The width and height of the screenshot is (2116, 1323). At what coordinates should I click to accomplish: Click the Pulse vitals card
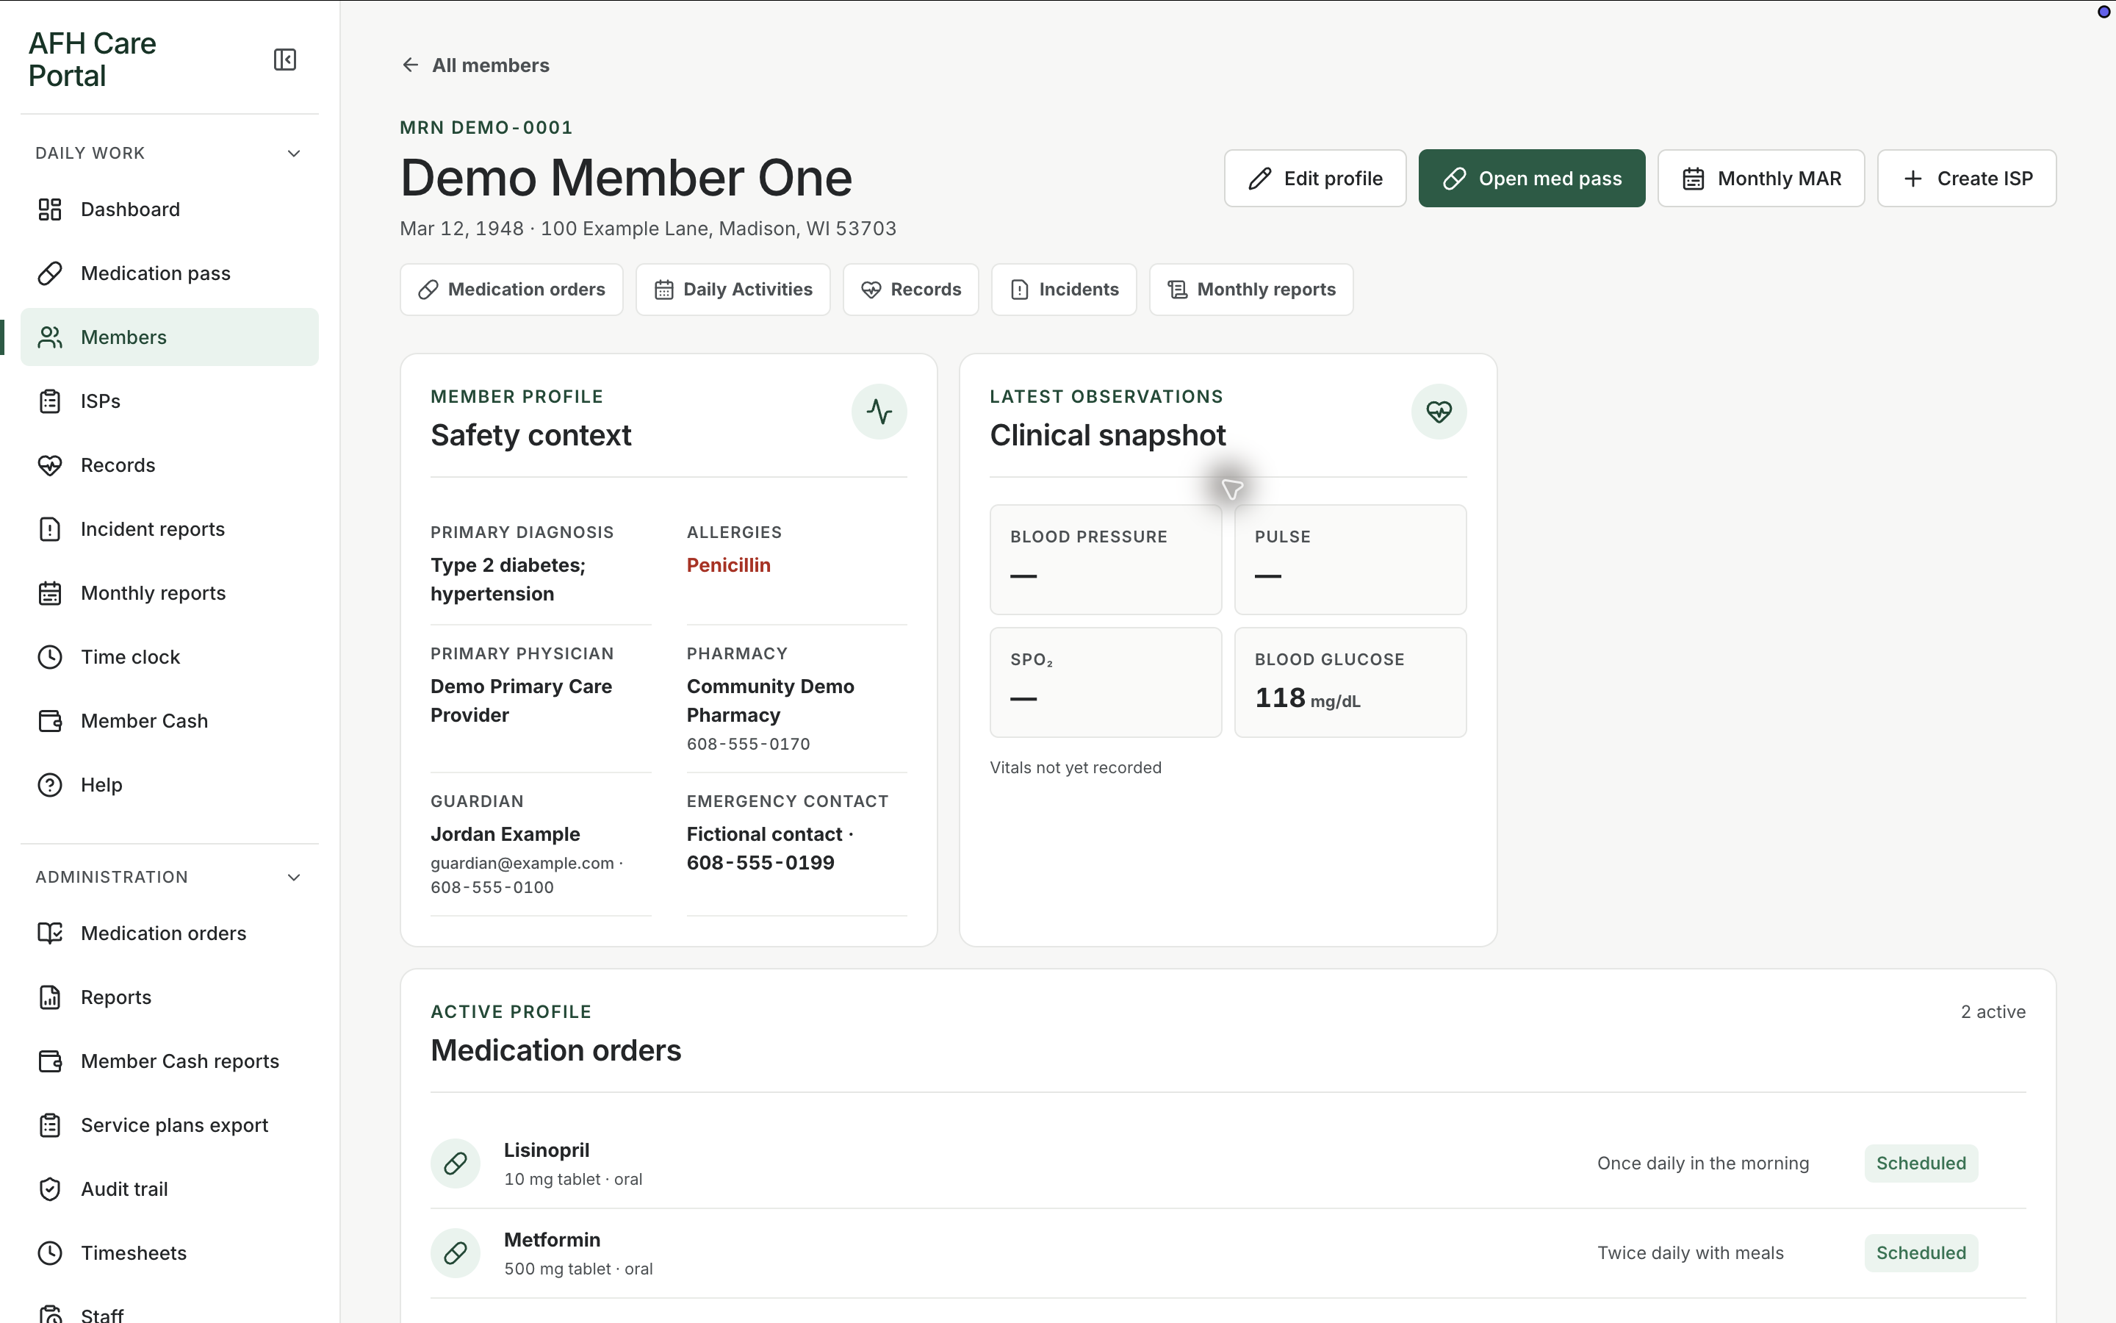coord(1350,559)
